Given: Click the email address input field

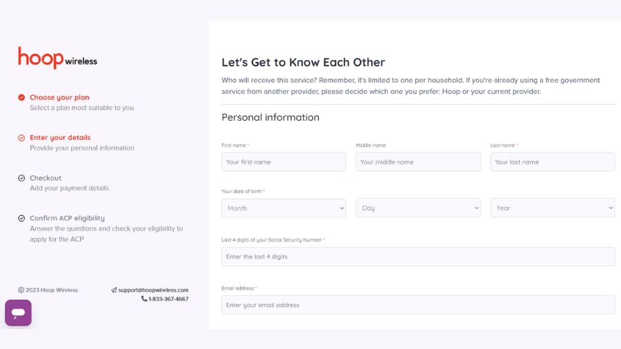Looking at the screenshot, I should click(418, 305).
